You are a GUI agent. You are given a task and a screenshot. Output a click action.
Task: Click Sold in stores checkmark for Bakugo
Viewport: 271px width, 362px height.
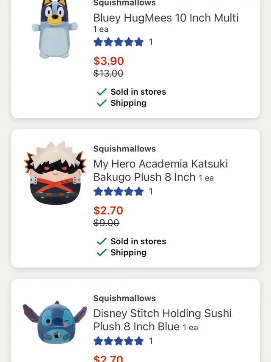click(x=102, y=241)
